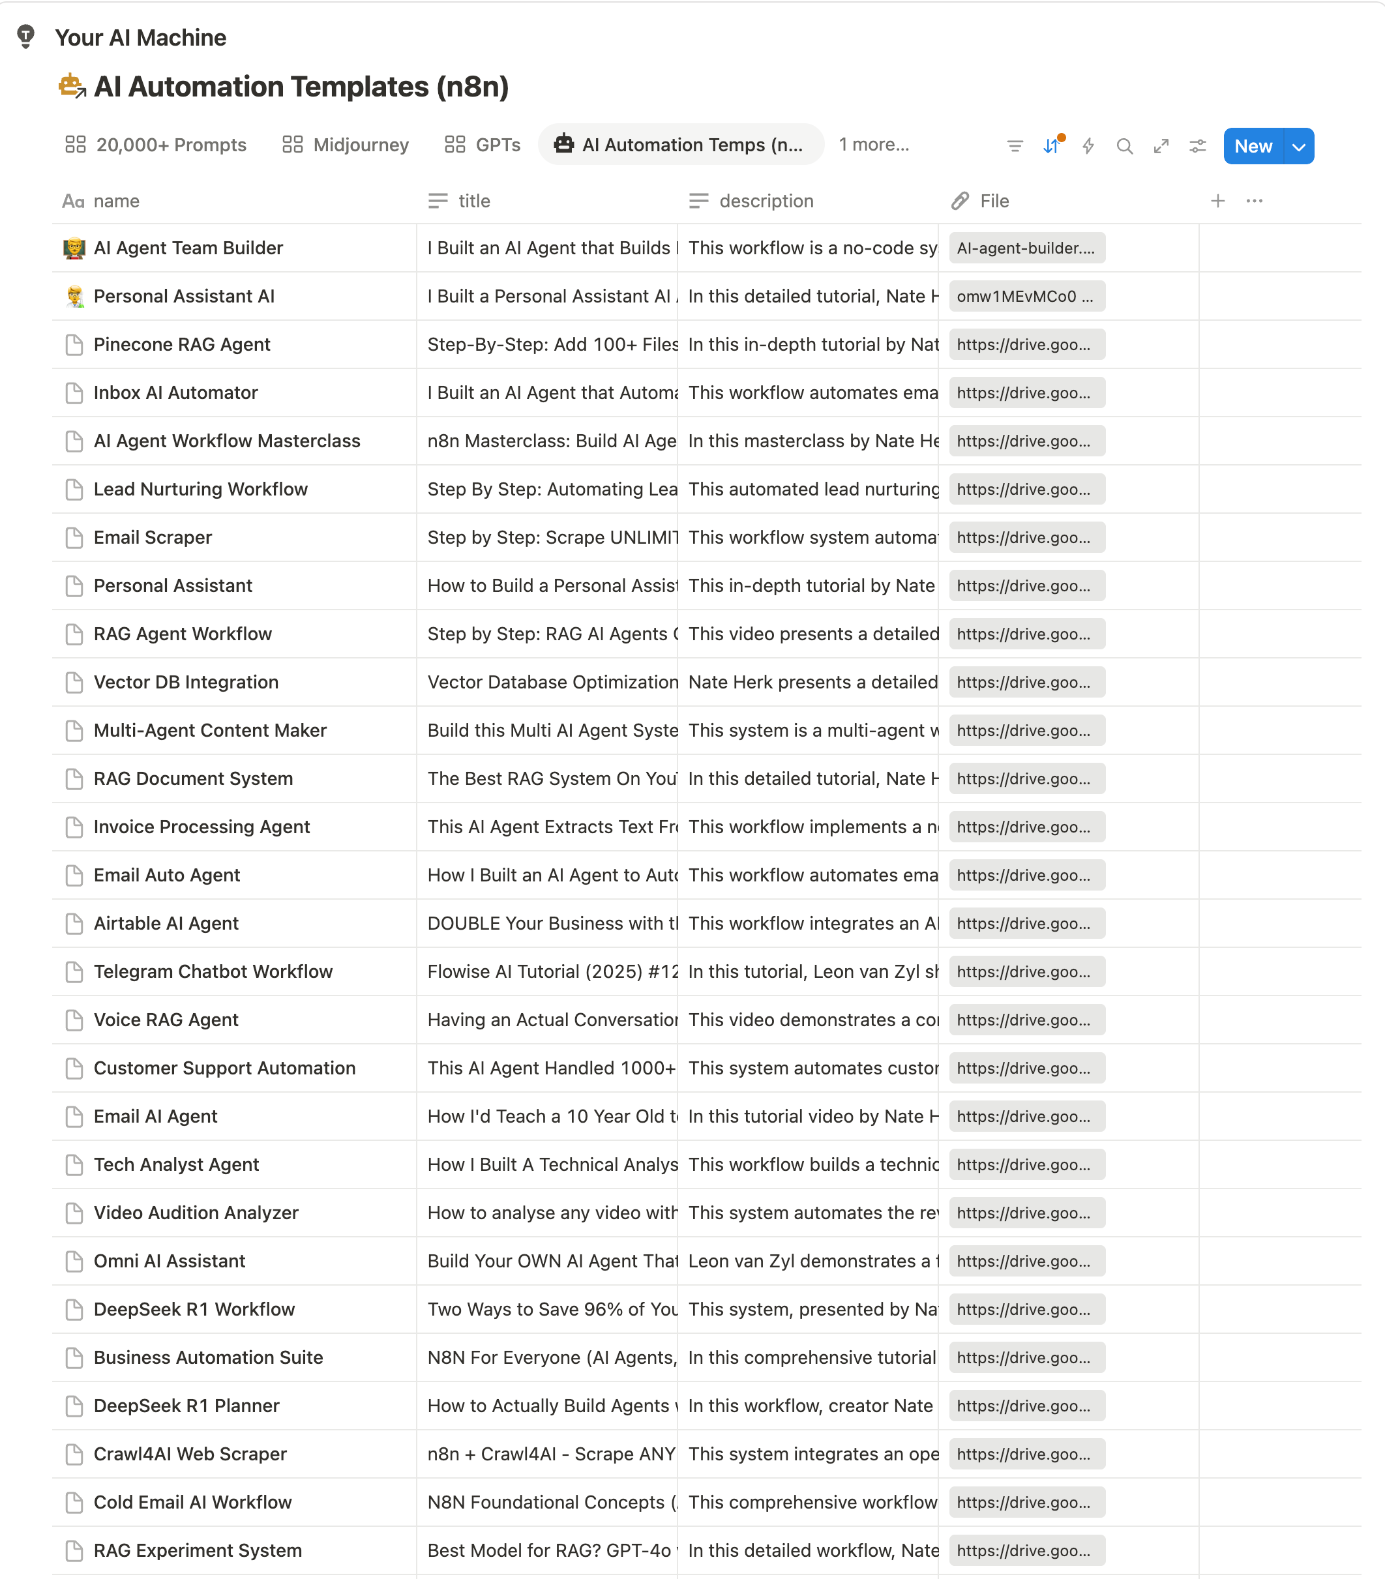Click description cell 'In this masterclass by Nate He'

click(x=808, y=441)
